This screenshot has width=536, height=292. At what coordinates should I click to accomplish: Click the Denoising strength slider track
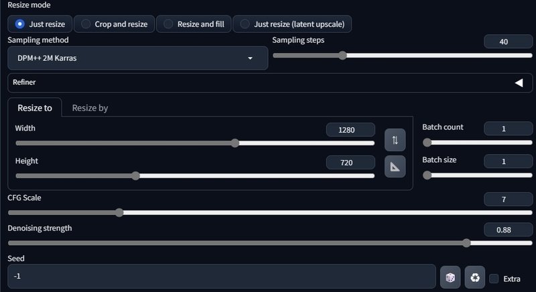(270, 243)
